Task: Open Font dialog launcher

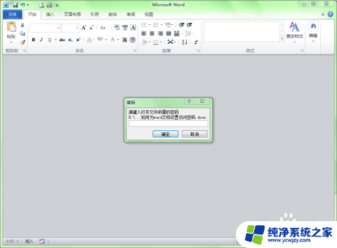Action: (x=135, y=50)
